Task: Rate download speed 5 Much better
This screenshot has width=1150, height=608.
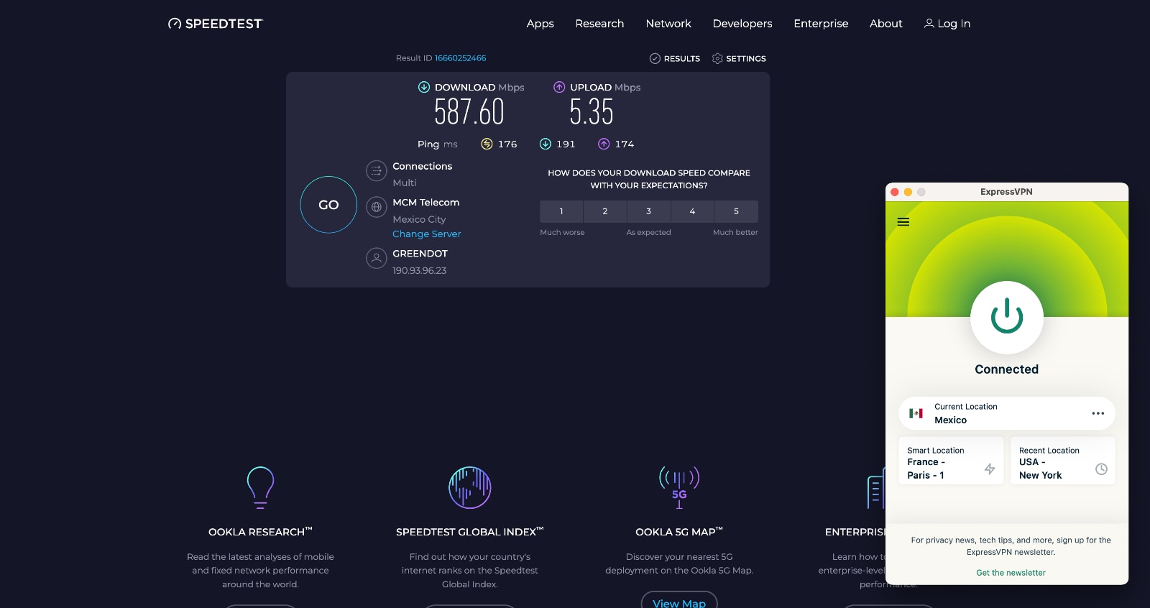Action: [737, 211]
